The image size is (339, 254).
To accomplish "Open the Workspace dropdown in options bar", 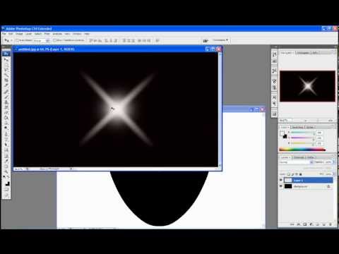I will pos(220,40).
